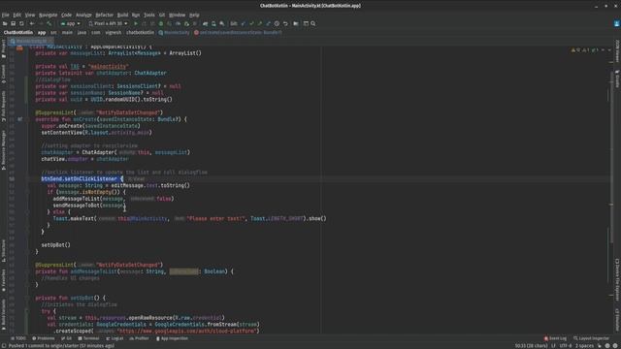Toggle the Commit tool window on left sidebar
This screenshot has height=349, width=621.
[4, 74]
